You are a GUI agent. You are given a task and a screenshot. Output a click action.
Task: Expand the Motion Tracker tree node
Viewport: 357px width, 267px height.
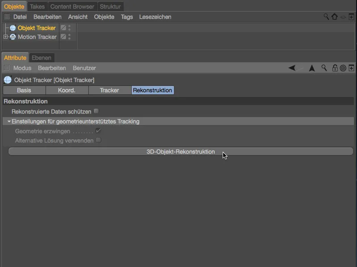(x=6, y=36)
